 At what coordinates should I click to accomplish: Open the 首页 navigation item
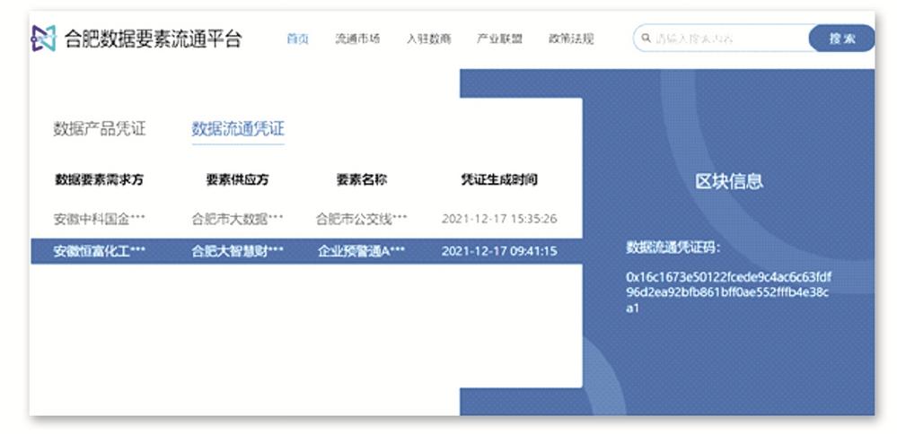[298, 39]
